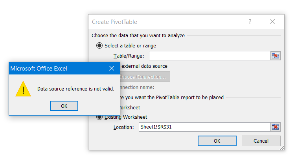This screenshot has height=165, width=294.
Task: Click the Choose Connection button
Action: coord(145,76)
